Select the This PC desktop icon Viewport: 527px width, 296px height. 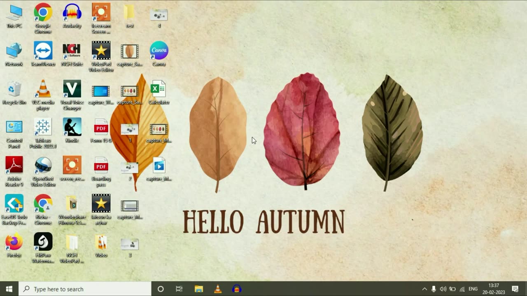click(x=14, y=16)
